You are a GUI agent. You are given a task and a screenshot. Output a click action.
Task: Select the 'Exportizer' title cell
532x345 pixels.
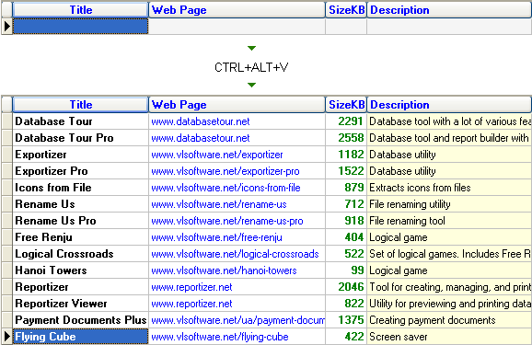pos(80,155)
